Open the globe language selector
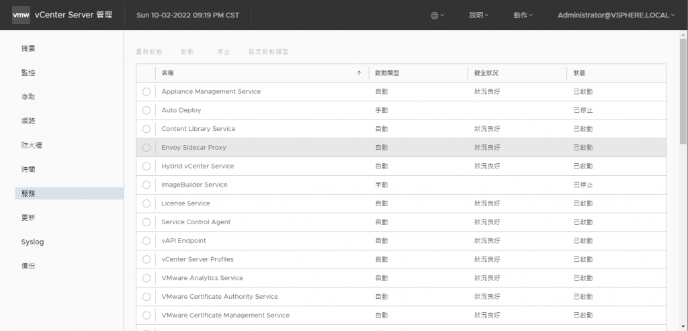The image size is (688, 331). 437,15
